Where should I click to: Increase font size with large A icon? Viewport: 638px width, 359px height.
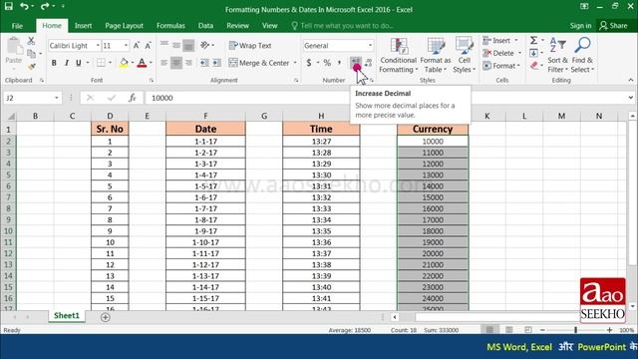point(137,45)
